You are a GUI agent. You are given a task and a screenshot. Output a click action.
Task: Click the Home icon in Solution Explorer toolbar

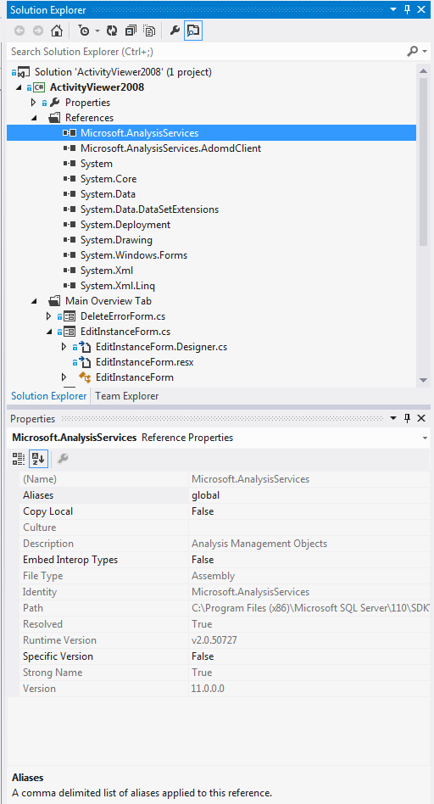coord(56,31)
